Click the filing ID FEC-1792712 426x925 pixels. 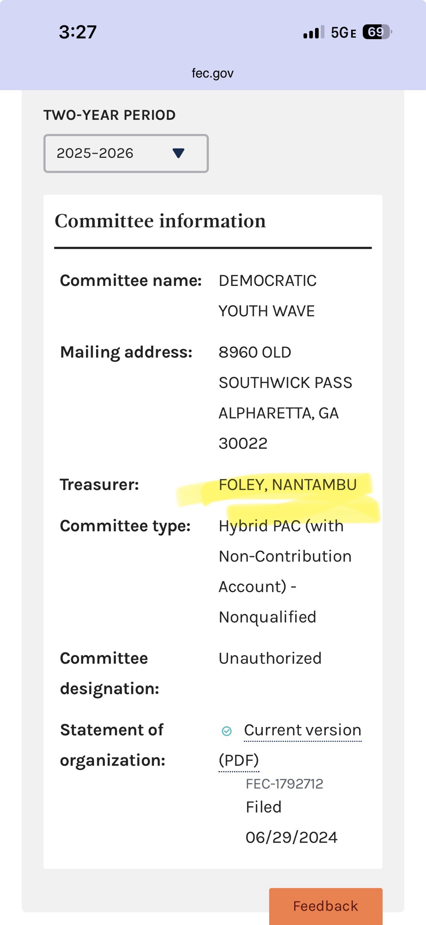[x=284, y=784]
